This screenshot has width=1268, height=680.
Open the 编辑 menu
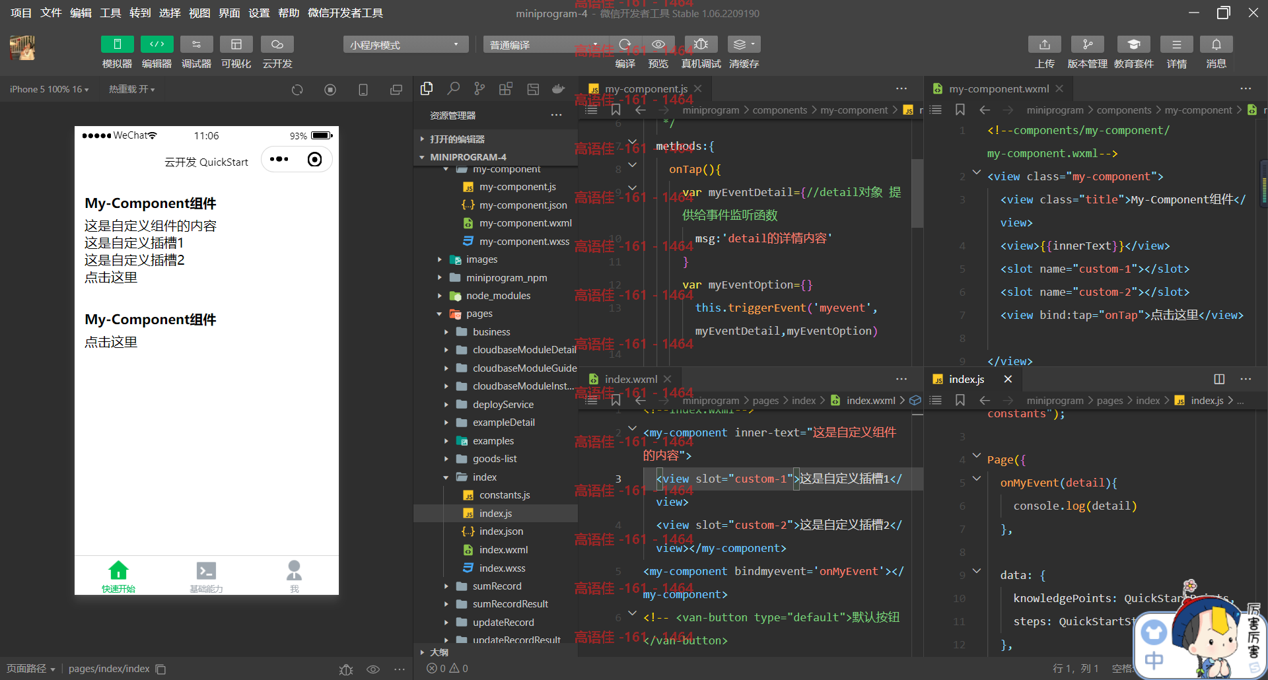[x=81, y=13]
